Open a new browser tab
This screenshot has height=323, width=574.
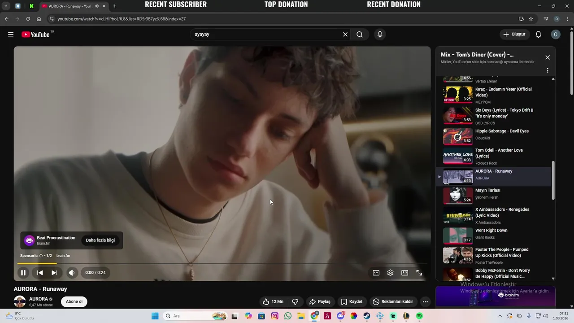point(115,6)
